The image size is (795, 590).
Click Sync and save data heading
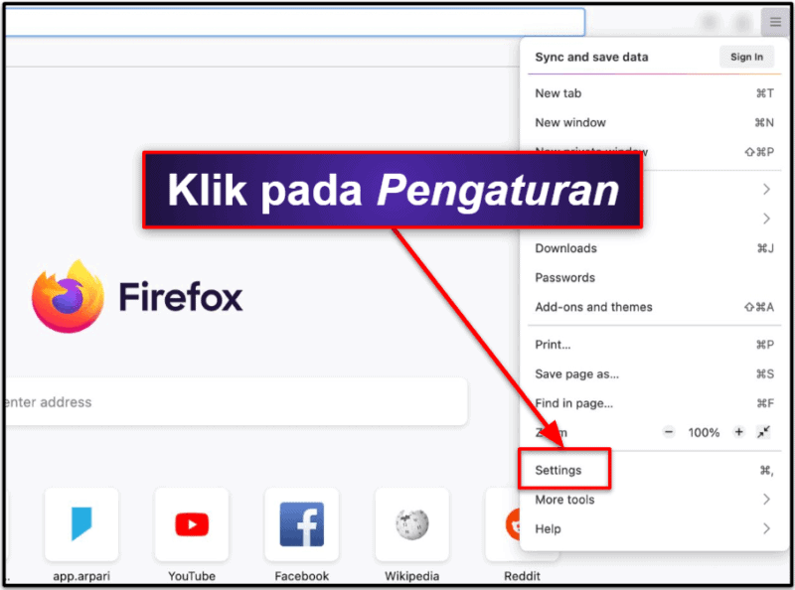(591, 57)
